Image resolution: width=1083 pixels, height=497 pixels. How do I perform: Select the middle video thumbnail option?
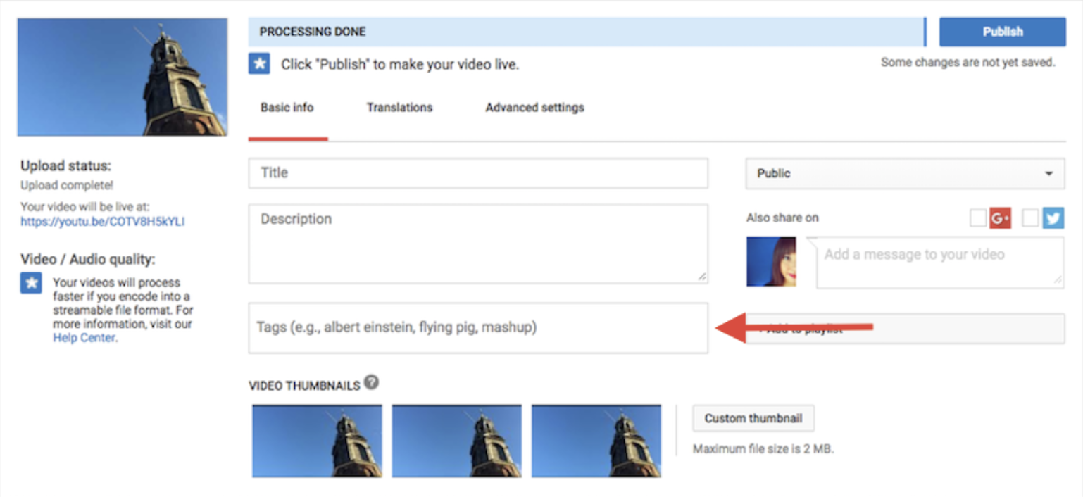point(456,441)
